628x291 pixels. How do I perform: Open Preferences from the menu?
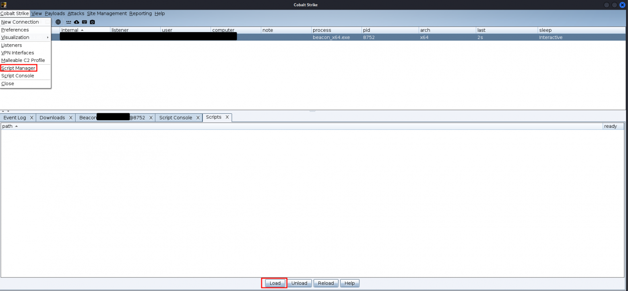coord(25,30)
